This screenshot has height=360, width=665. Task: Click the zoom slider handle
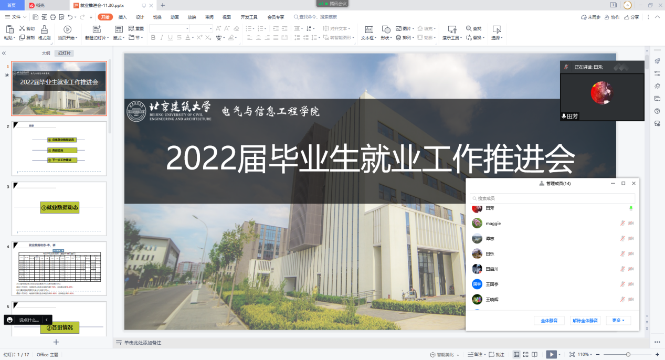628,355
